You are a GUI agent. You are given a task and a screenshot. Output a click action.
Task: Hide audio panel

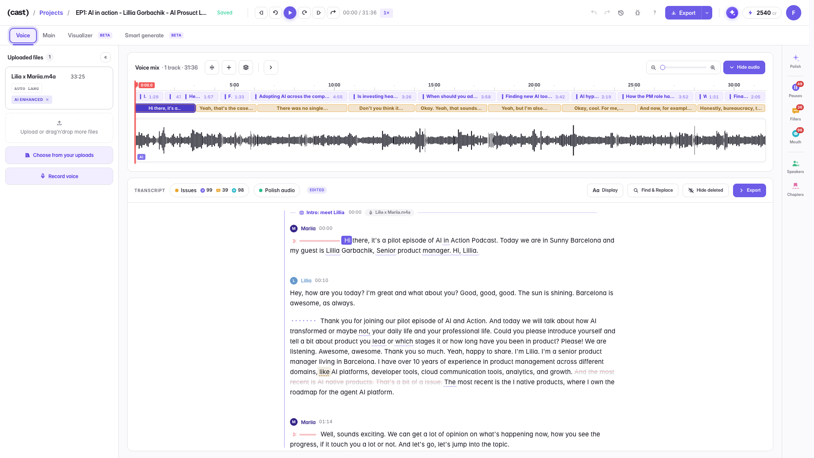point(744,67)
